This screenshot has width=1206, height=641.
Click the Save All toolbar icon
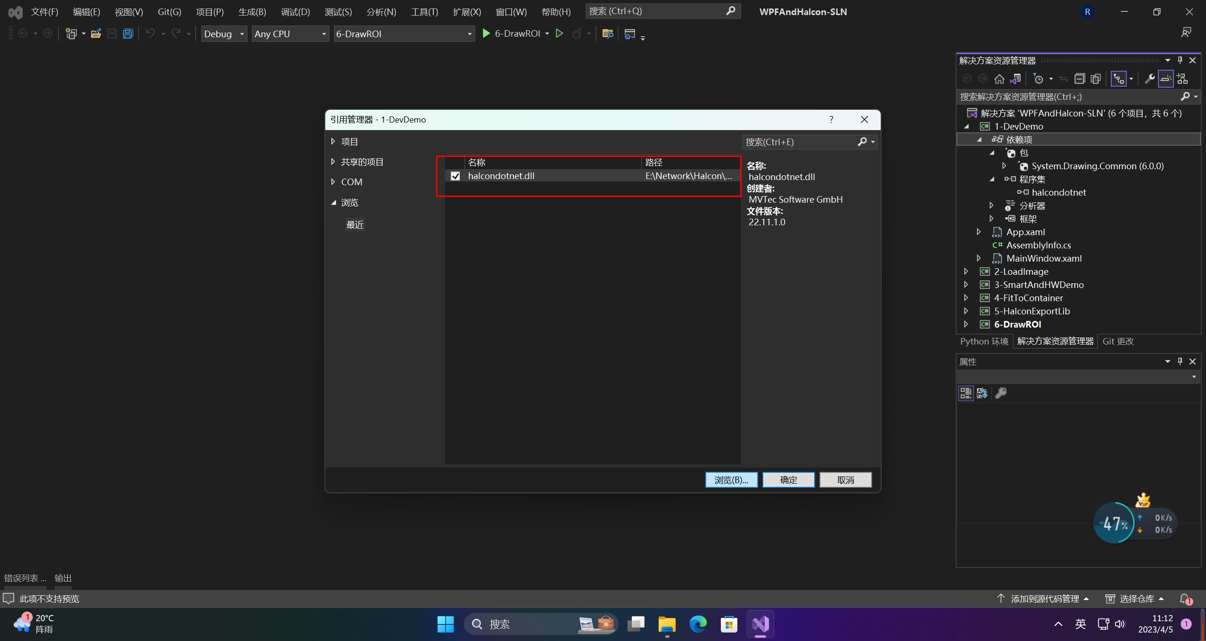click(128, 34)
